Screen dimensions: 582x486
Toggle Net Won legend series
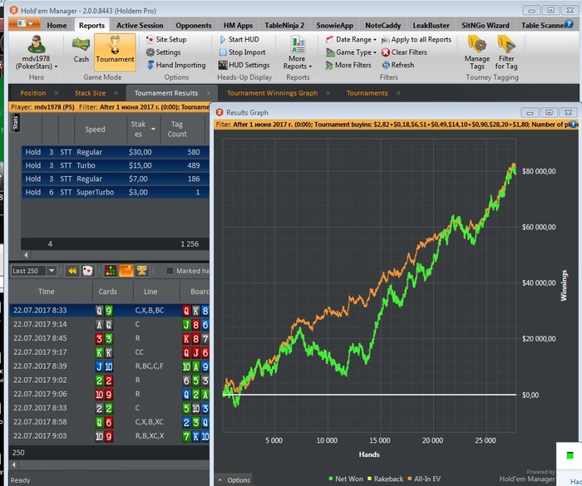[346, 479]
